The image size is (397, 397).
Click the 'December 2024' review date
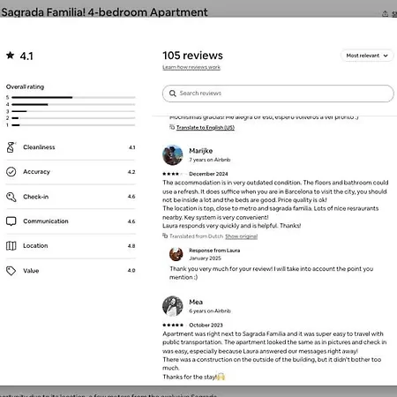[208, 174]
